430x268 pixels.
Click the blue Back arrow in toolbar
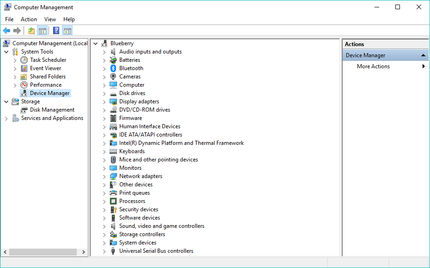point(6,31)
